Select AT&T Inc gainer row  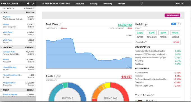coord(158,61)
